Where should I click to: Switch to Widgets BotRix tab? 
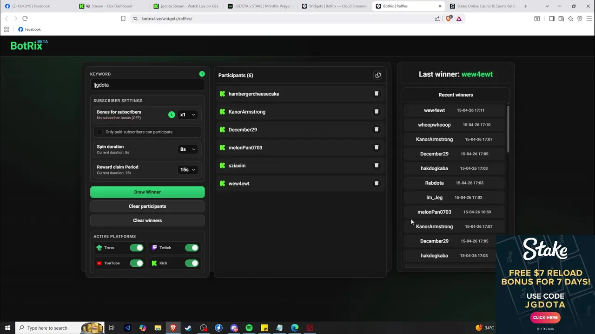pyautogui.click(x=335, y=6)
